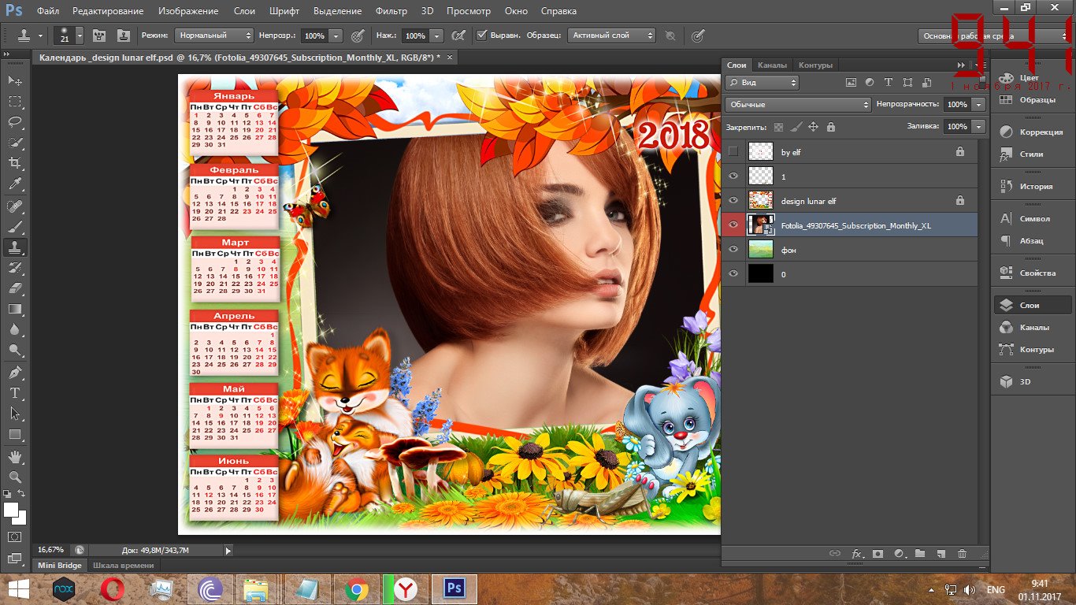Image resolution: width=1076 pixels, height=605 pixels.
Task: Select the Rectangle shape tool
Action: click(x=15, y=434)
